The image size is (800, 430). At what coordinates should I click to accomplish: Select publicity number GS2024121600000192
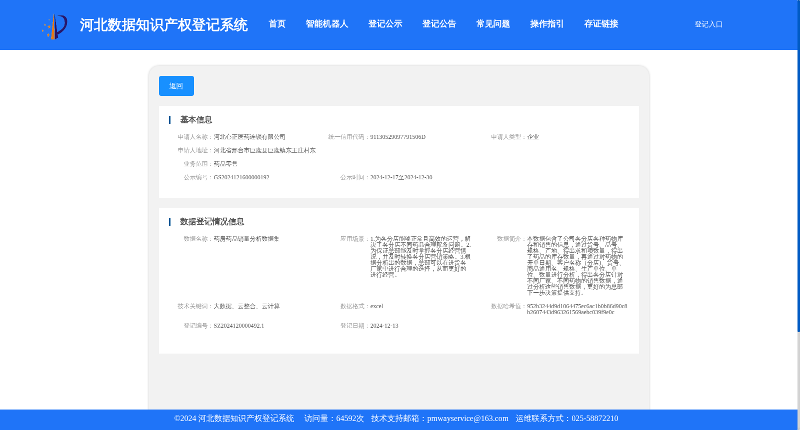pos(241,177)
